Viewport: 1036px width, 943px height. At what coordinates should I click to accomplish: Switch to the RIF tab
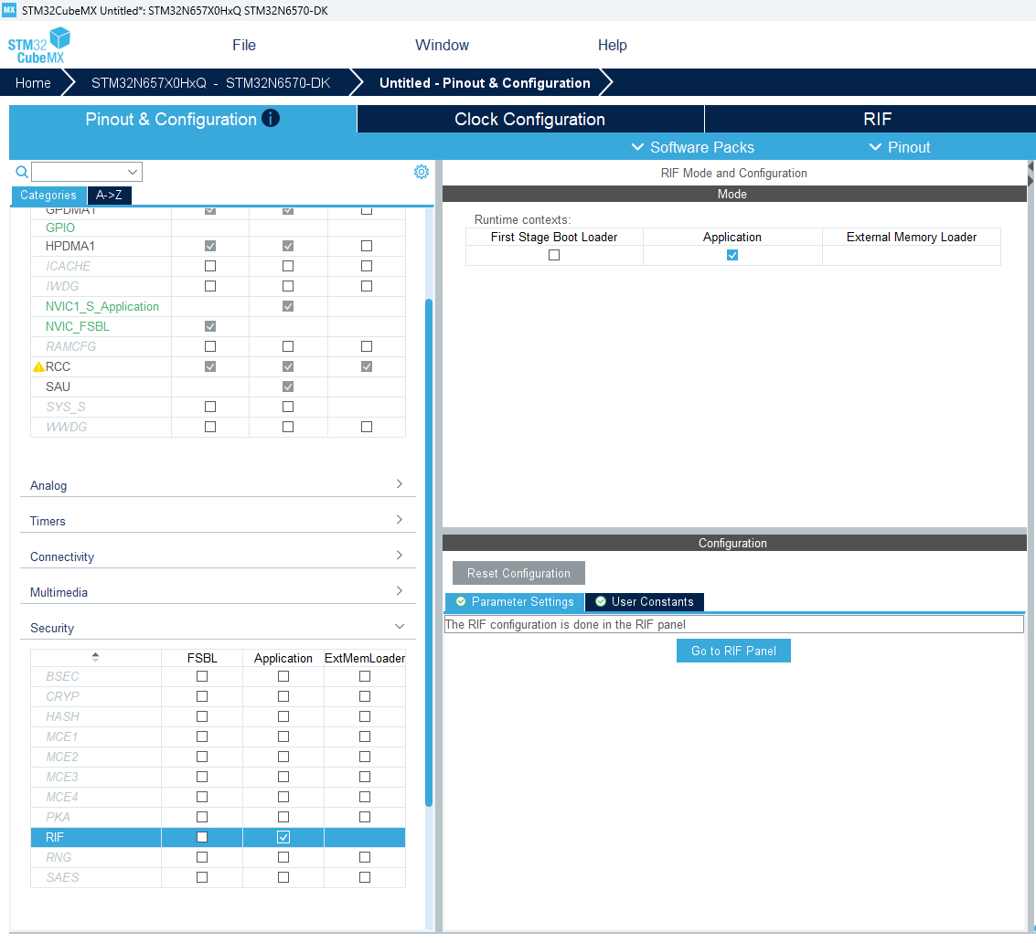coord(877,119)
